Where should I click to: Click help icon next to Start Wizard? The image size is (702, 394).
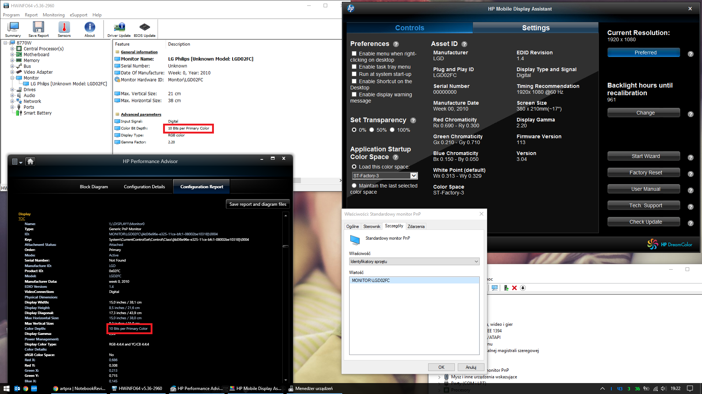pyautogui.click(x=691, y=158)
